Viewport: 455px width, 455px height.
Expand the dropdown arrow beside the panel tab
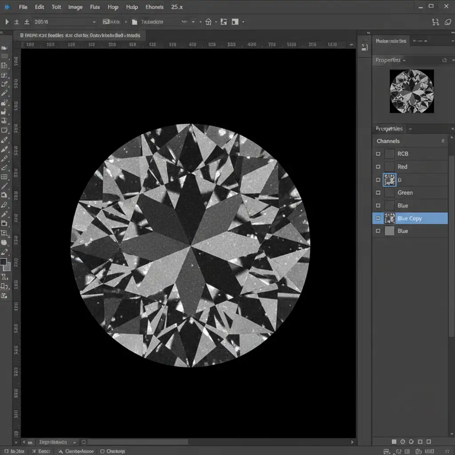tap(411, 129)
